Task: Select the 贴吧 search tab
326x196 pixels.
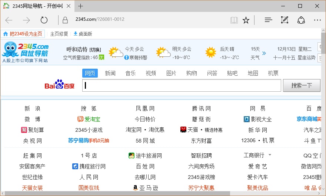Action: (x=232, y=73)
